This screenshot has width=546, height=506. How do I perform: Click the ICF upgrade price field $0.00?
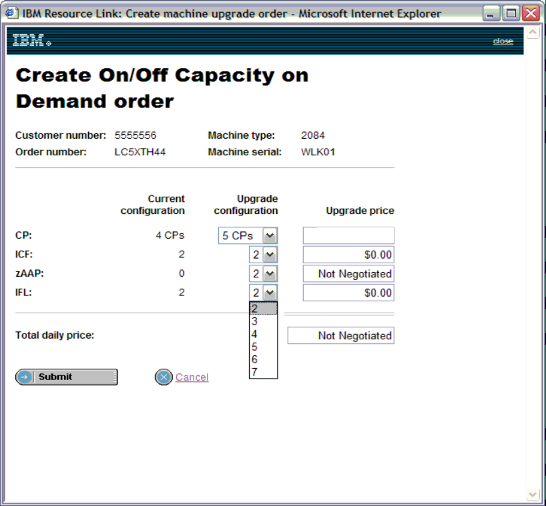348,255
